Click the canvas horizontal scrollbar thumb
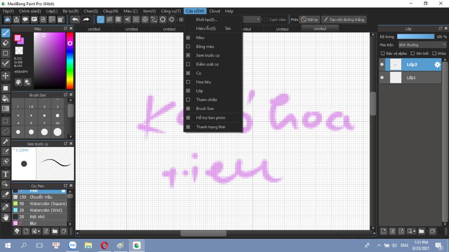Screen dimensions: 449x252 (x=203, y=233)
